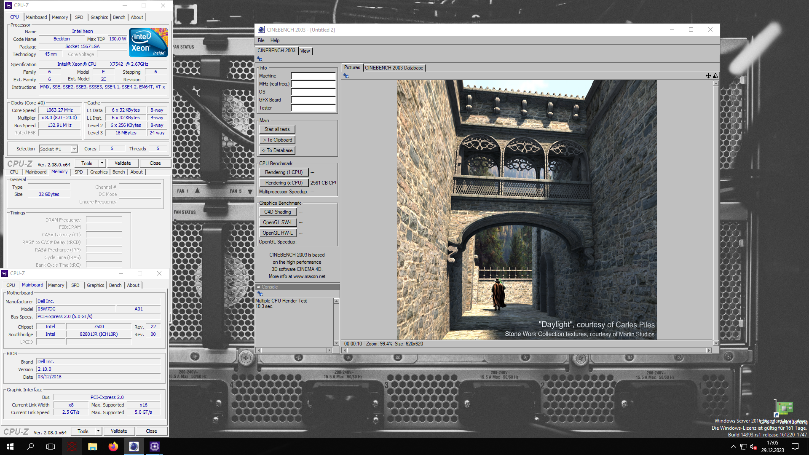This screenshot has height=455, width=809.
Task: Show hidden system tray icons
Action: [x=734, y=447]
